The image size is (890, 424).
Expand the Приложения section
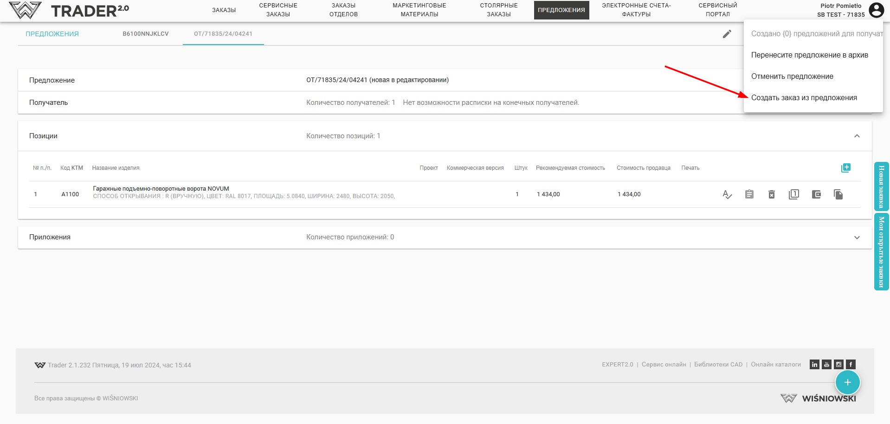pyautogui.click(x=857, y=238)
